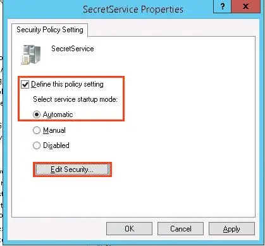Set service startup mode to Disabled
The height and width of the screenshot is (246, 265).
[37, 145]
